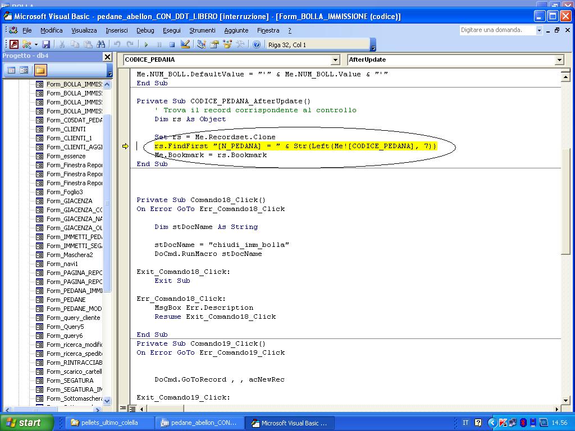Open the CODICE_PEDANA object dropdown
This screenshot has width=575, height=431.
tap(336, 59)
